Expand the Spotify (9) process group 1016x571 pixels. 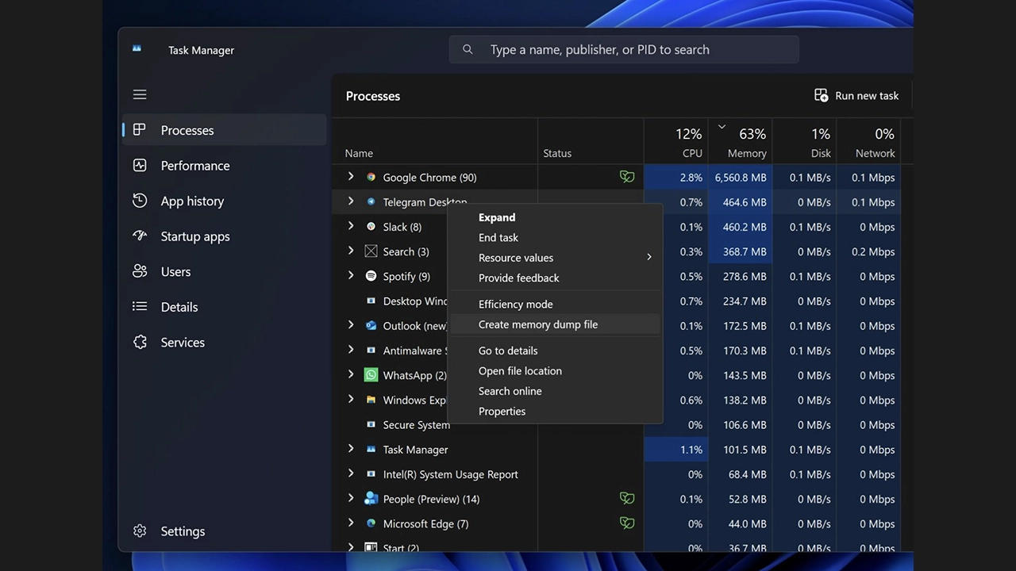[x=351, y=276]
